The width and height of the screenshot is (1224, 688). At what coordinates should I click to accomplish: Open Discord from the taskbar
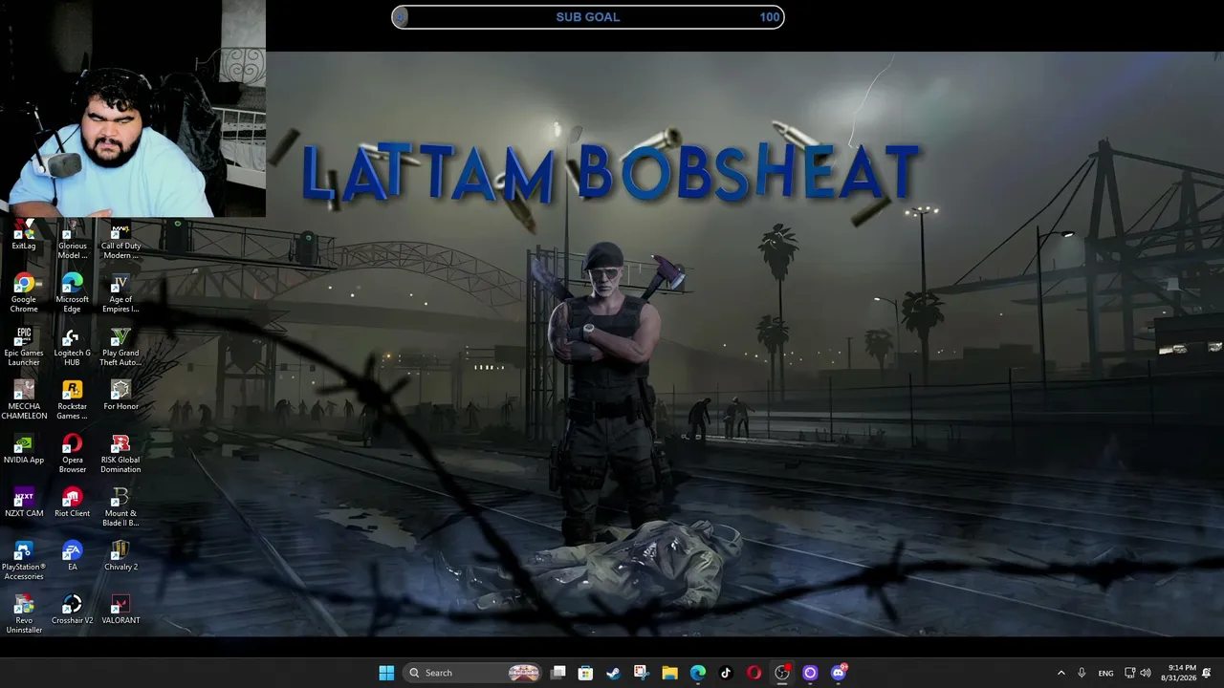[x=839, y=673]
